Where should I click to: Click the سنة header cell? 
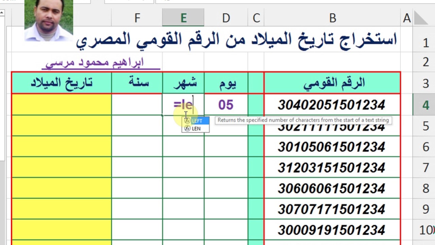137,83
